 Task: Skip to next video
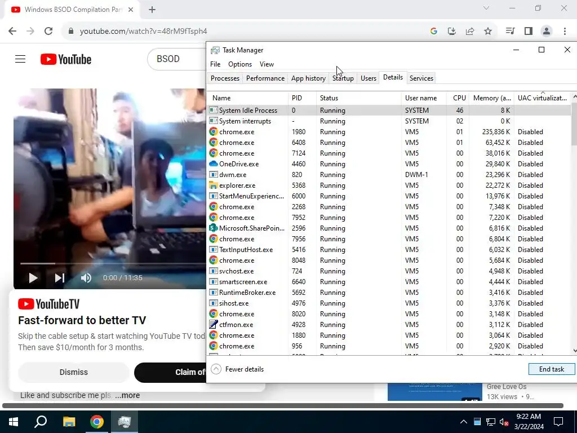pyautogui.click(x=60, y=278)
